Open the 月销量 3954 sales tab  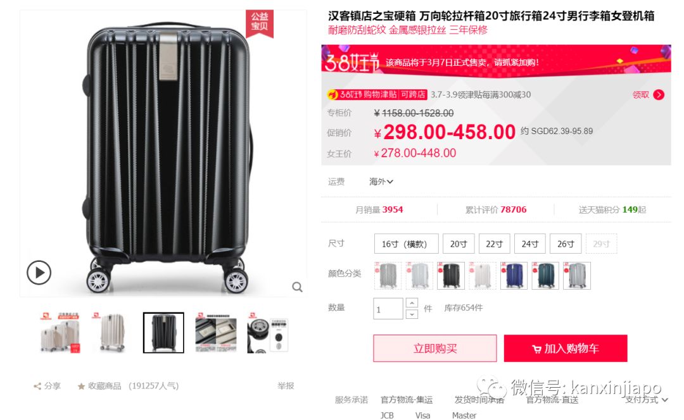[379, 209]
